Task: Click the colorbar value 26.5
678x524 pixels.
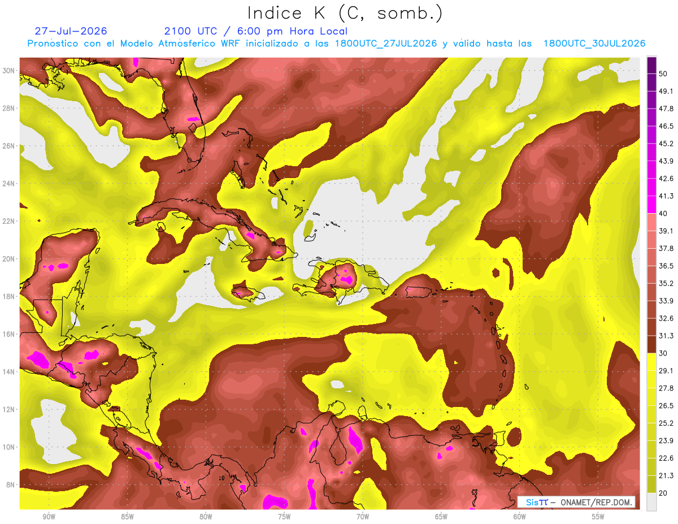Action: (666, 406)
